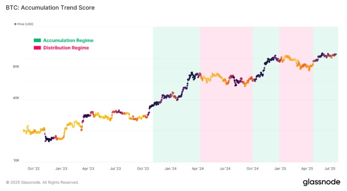Select the Oct '24 x-axis marker
The image size is (347, 191).
(253, 169)
